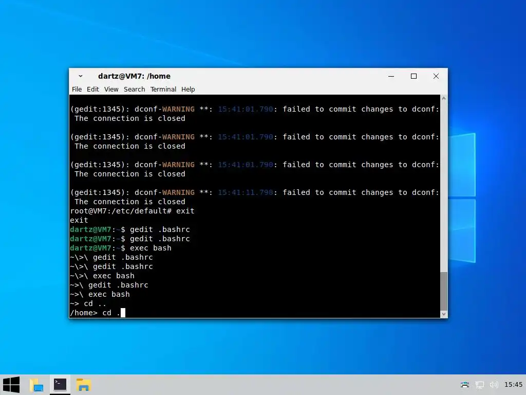Click 'root@VM7:/etc/default# exit' line
The height and width of the screenshot is (395, 526).
[132, 211]
